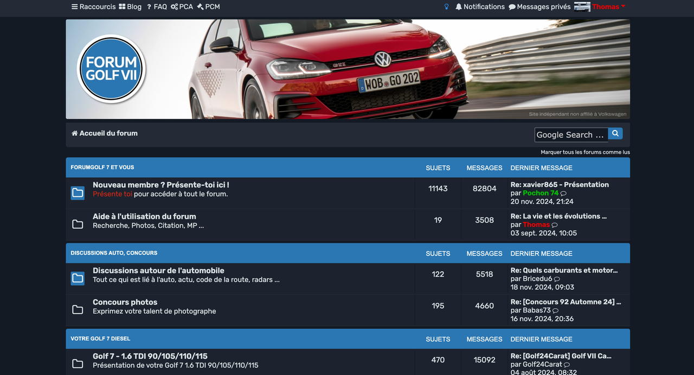Open the Blog link
Screen dimensions: 694x375
[x=130, y=7]
